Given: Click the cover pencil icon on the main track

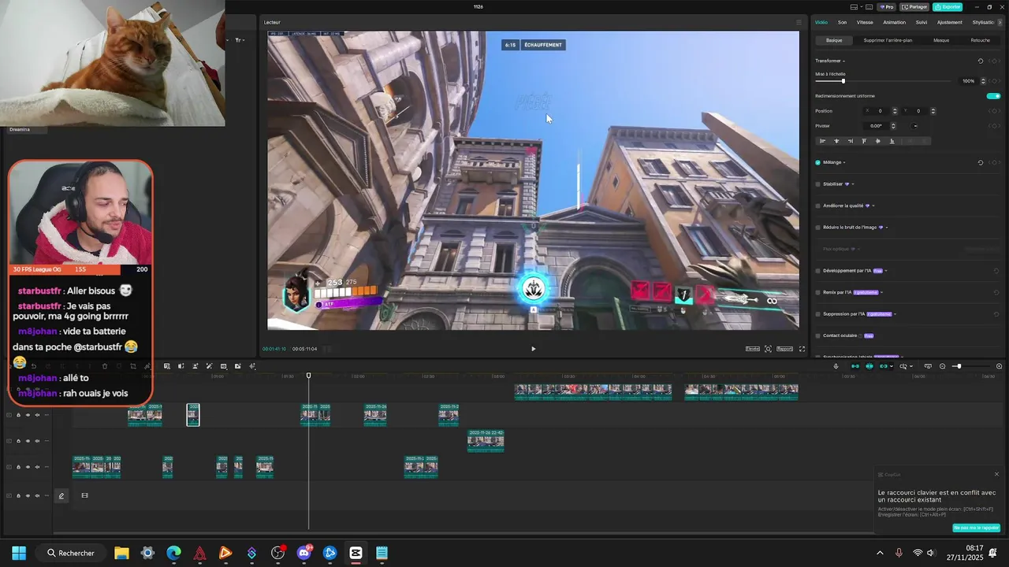Looking at the screenshot, I should (61, 495).
